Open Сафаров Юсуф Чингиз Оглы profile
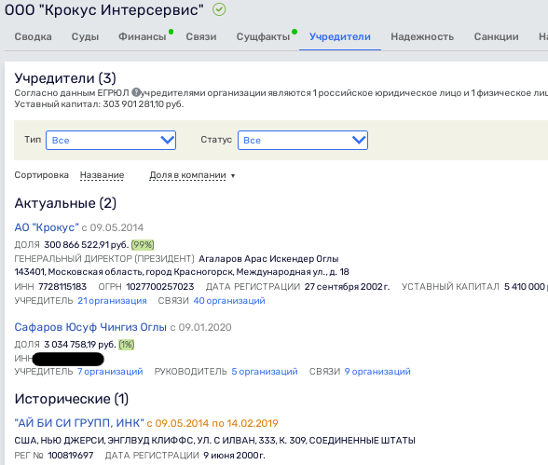 click(x=90, y=327)
